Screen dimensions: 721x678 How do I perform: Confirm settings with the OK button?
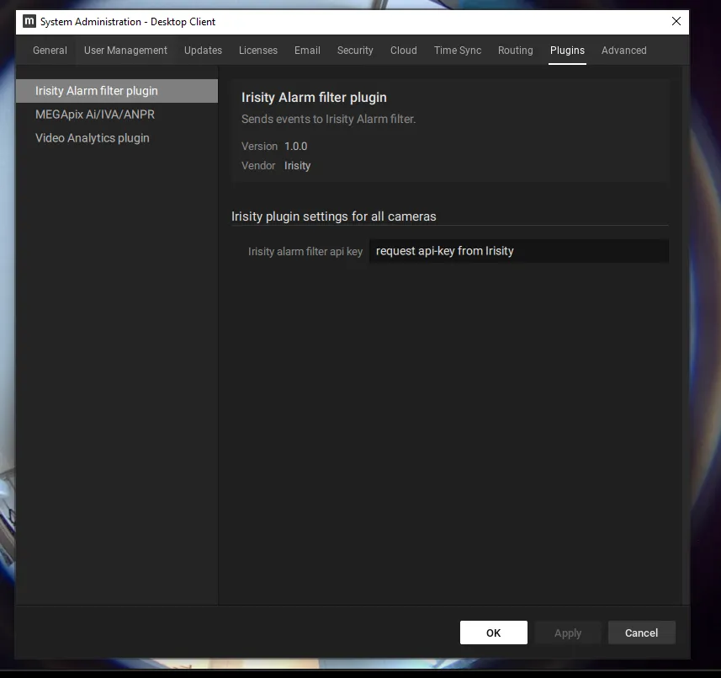(x=493, y=633)
